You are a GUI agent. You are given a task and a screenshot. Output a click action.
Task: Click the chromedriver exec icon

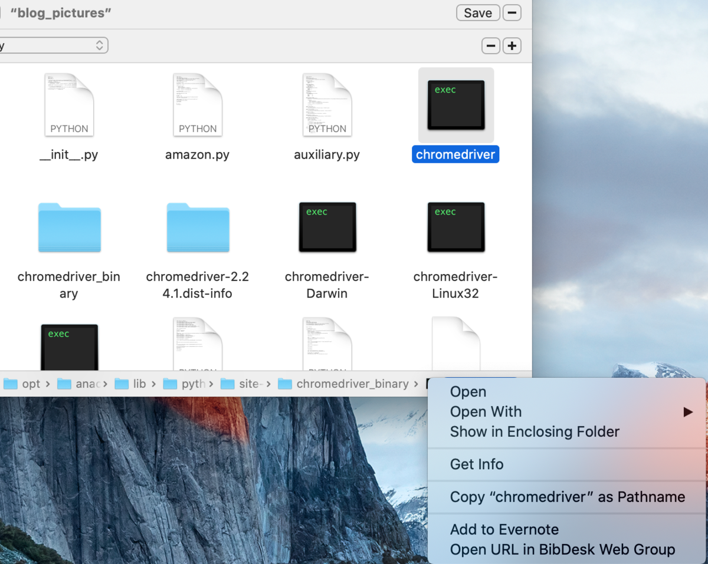coord(456,105)
